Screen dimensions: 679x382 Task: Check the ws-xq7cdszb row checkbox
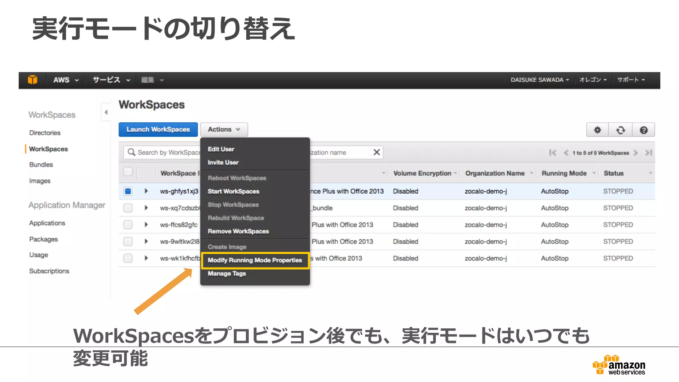128,208
